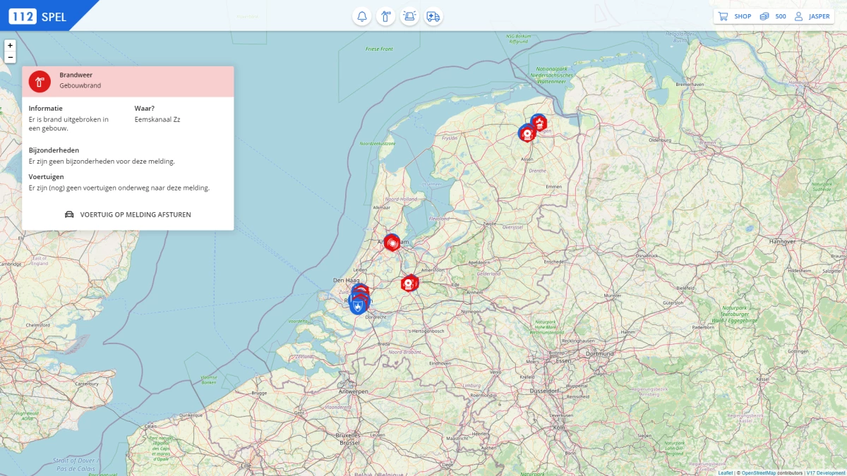Image resolution: width=847 pixels, height=476 pixels.
Task: Click the blue vehicle marker near Rotterdam
Action: (357, 303)
